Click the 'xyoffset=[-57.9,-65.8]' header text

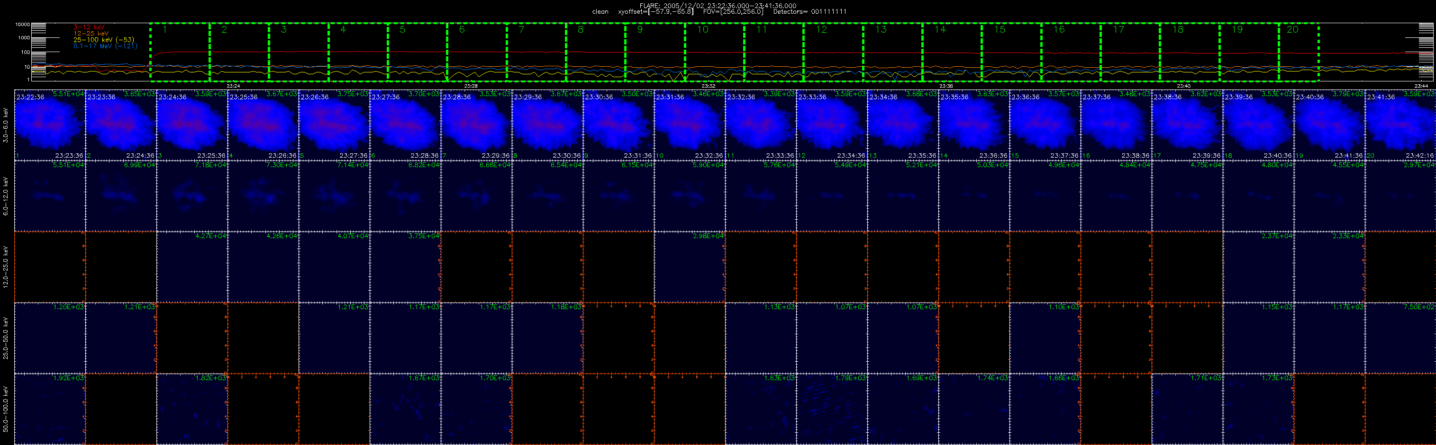[x=655, y=12]
